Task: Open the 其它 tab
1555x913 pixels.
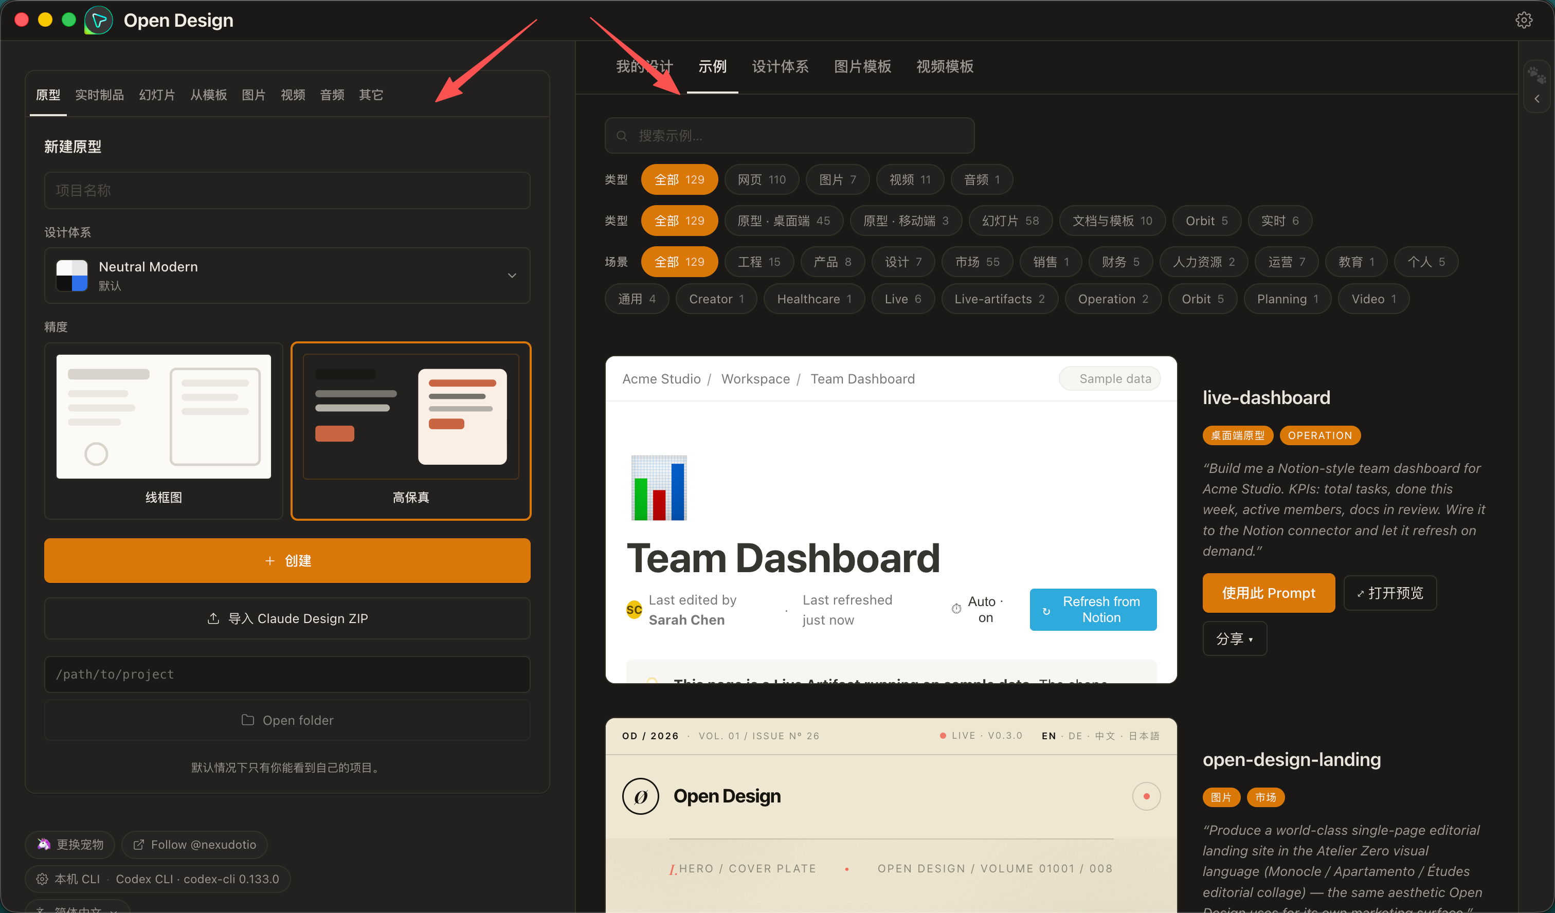Action: pos(371,95)
